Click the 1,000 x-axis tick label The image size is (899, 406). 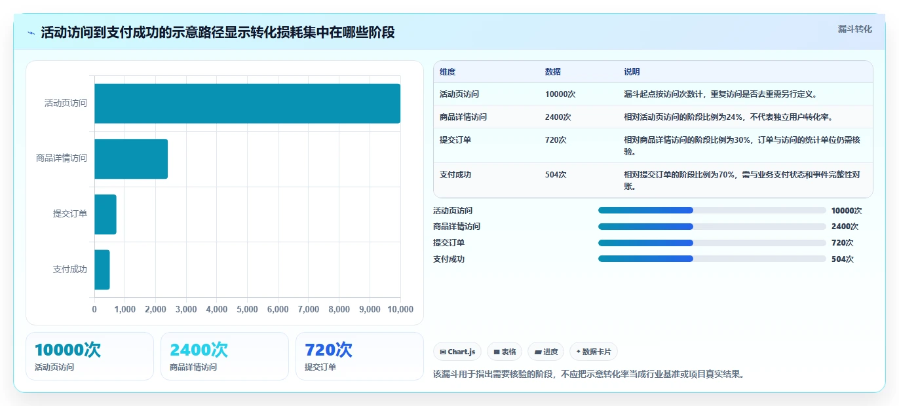coord(125,310)
